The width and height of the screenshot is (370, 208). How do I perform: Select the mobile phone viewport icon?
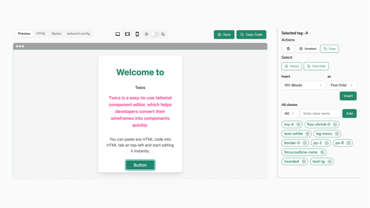pyautogui.click(x=137, y=34)
